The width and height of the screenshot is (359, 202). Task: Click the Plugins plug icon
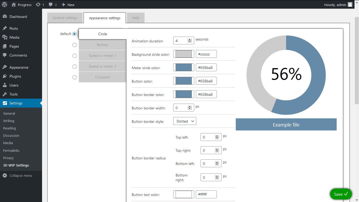[5, 76]
